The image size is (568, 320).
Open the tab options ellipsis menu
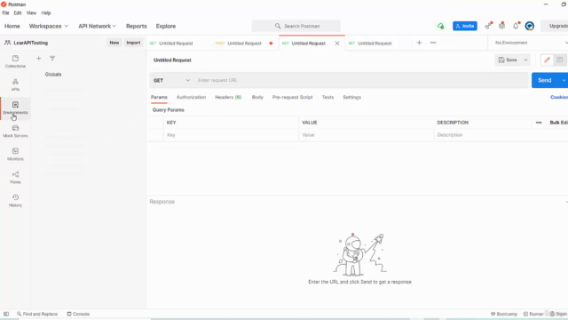tap(433, 43)
